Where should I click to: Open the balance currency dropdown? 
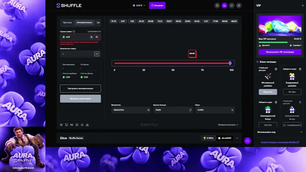(x=139, y=5)
